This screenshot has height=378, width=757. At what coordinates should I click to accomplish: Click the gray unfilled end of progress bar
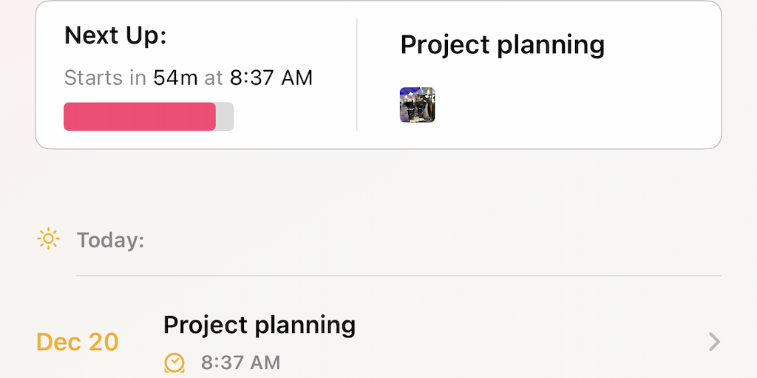pyautogui.click(x=225, y=117)
